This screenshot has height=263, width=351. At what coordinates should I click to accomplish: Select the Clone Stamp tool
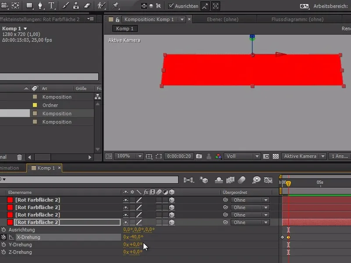point(76,6)
